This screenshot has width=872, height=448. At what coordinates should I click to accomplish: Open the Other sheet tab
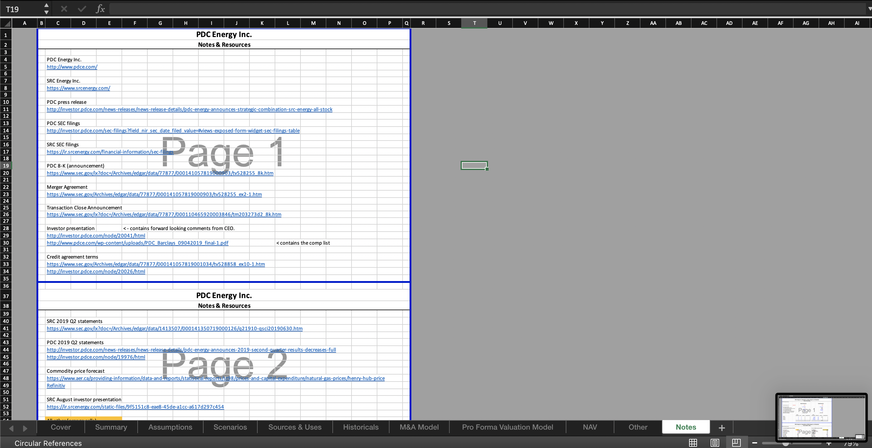[x=638, y=427]
